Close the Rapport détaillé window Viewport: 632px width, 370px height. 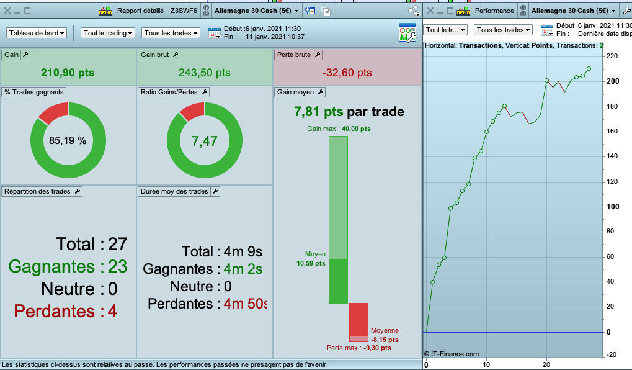[7, 11]
